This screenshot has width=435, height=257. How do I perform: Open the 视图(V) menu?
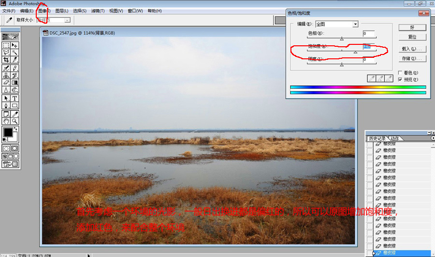(116, 11)
